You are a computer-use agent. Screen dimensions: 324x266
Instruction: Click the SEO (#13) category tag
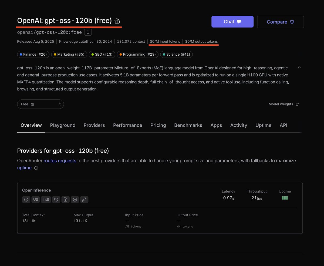102,55
